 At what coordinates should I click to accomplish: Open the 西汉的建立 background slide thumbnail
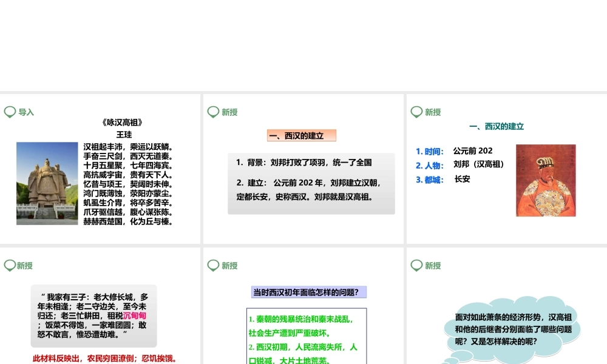[303, 169]
